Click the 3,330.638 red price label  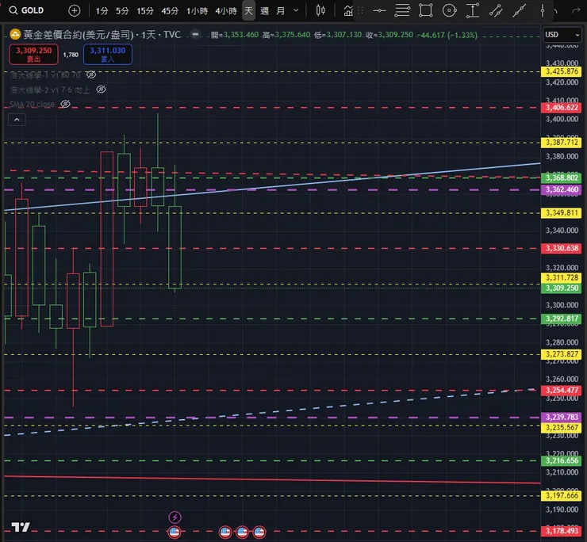pyautogui.click(x=562, y=248)
